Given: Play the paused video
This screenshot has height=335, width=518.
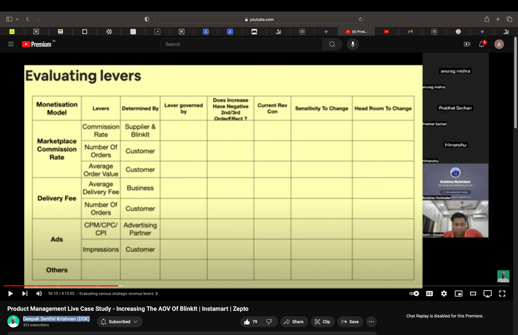Looking at the screenshot, I should pos(10,294).
